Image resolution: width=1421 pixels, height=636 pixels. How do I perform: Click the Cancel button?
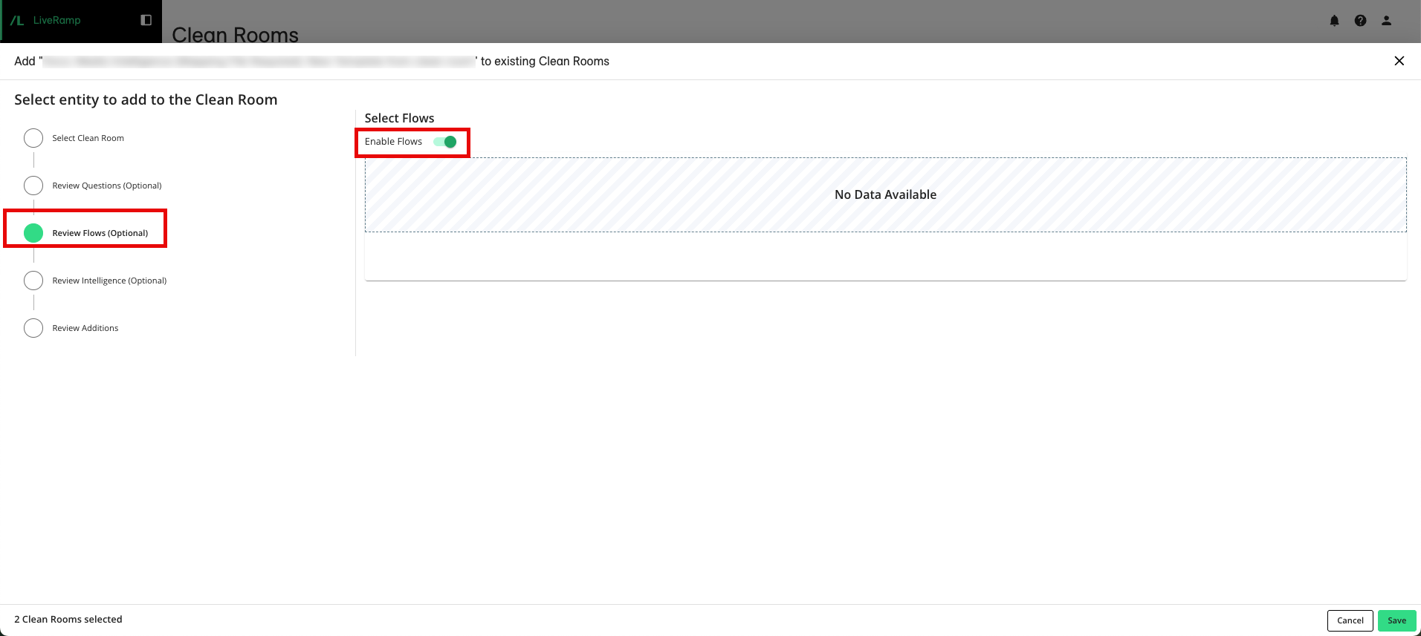1350,620
